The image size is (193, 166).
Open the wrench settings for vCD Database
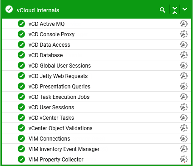click(184, 55)
